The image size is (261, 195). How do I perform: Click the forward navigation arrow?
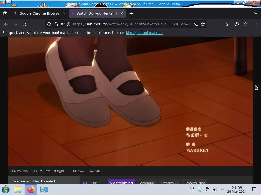coord(15,24)
